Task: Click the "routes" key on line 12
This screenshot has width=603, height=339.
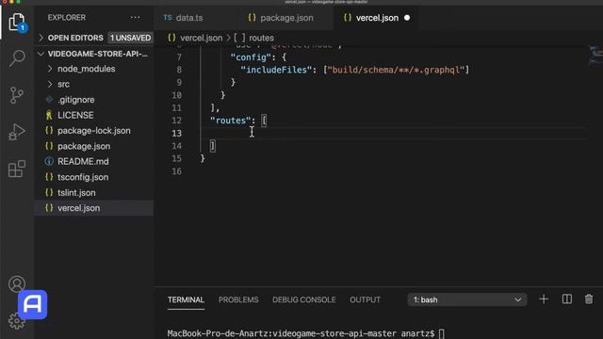Action: [230, 121]
